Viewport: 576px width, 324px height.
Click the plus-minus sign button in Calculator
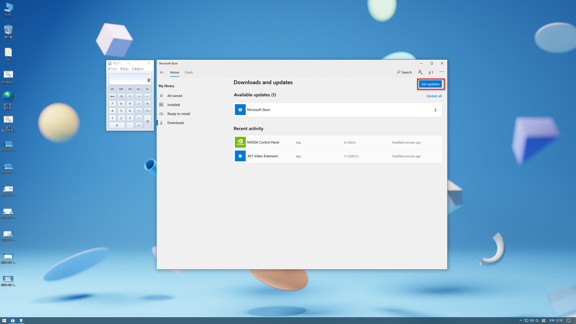tap(139, 96)
